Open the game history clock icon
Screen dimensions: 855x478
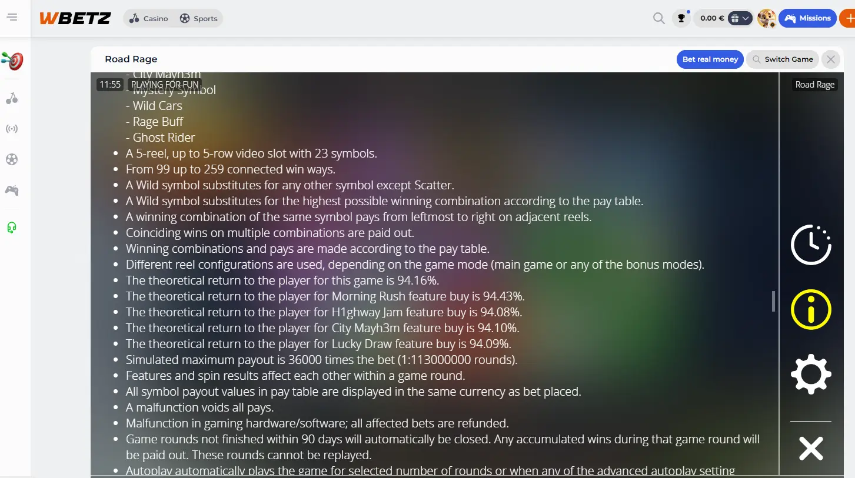coord(811,245)
